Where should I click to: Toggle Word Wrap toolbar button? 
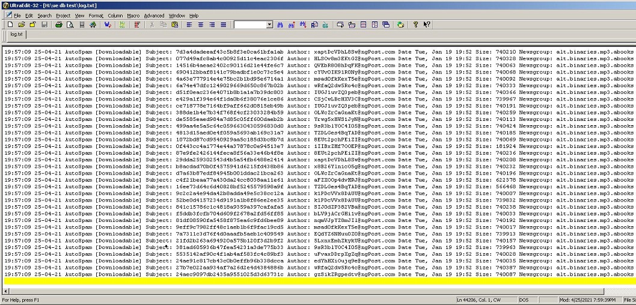coord(108,25)
